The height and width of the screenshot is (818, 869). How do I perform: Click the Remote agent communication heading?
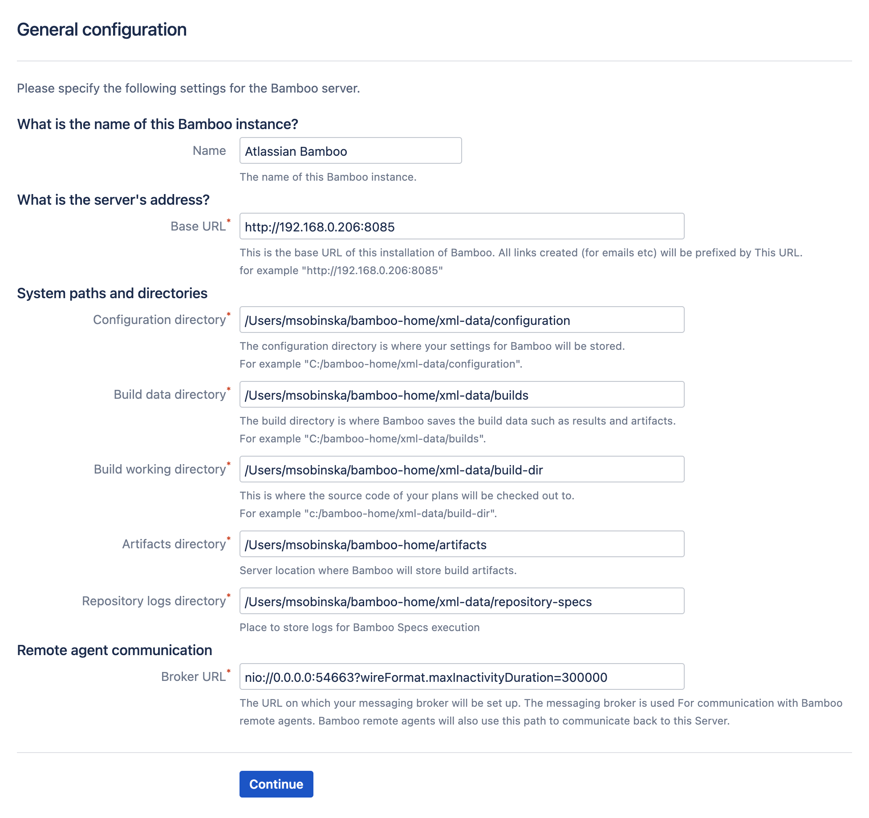point(114,650)
